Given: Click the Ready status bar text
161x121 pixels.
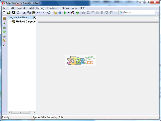Looking at the screenshot, I should tap(6, 117).
